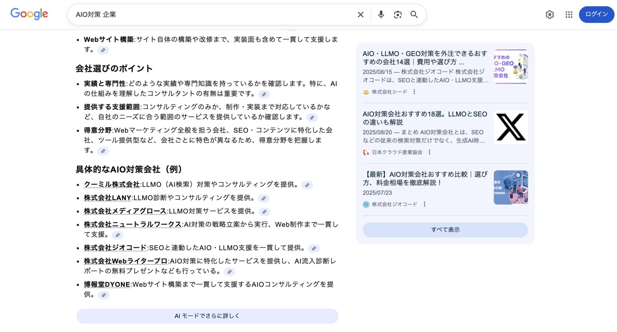This screenshot has height=332, width=617.
Task: Click the 株式会社LANY company link
Action: (108, 198)
